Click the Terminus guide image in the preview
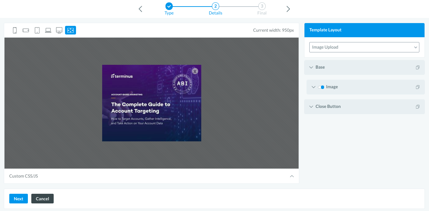The height and width of the screenshot is (211, 429). pyautogui.click(x=152, y=103)
